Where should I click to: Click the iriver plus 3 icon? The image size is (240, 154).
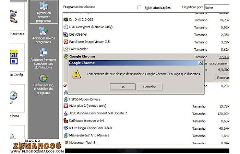(x=66, y=106)
